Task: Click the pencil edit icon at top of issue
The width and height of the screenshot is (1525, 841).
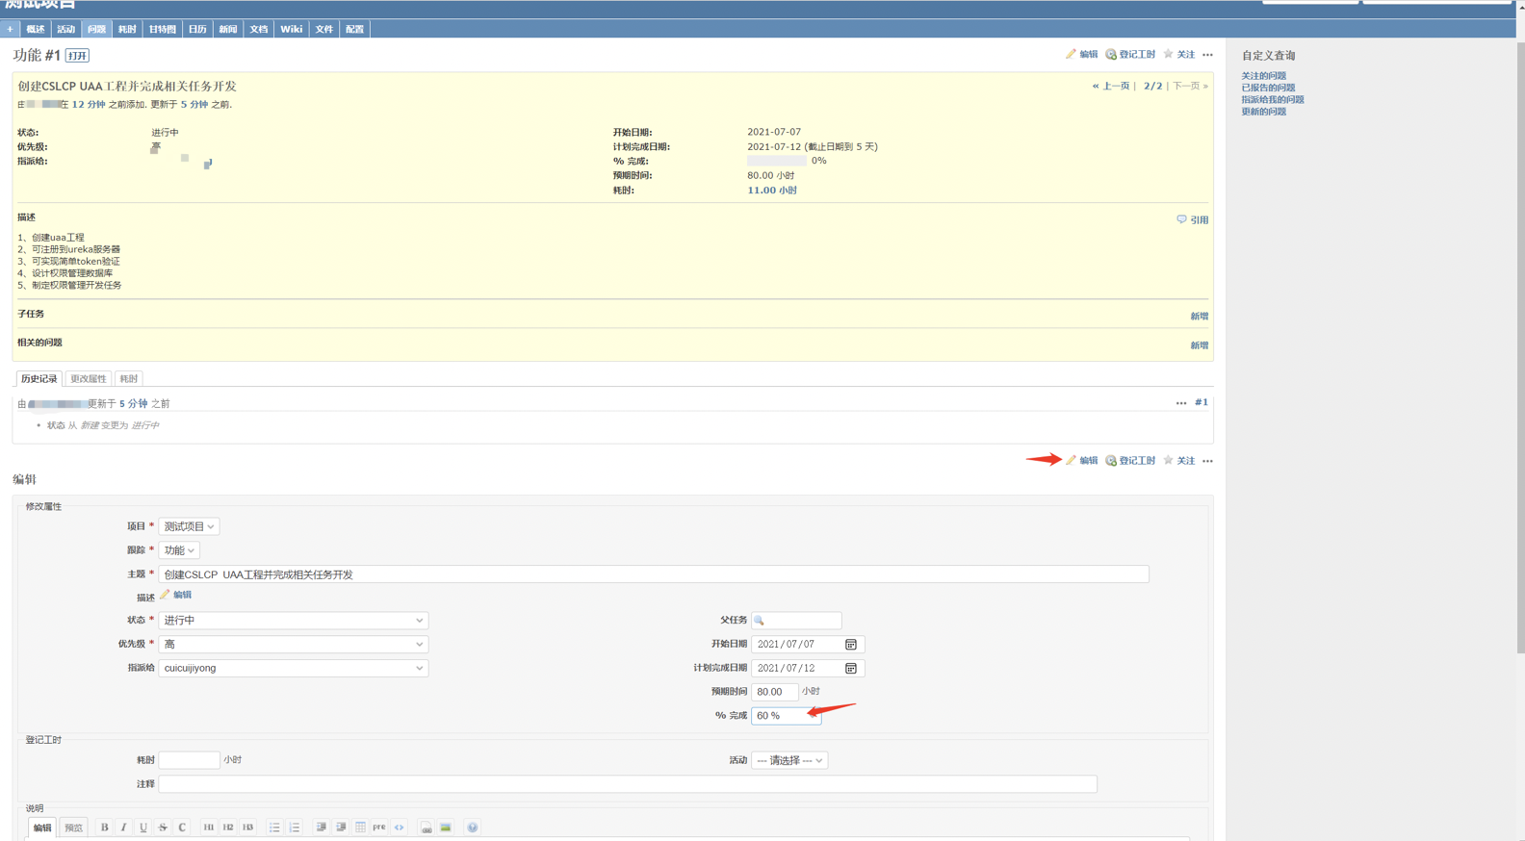Action: coord(1071,54)
